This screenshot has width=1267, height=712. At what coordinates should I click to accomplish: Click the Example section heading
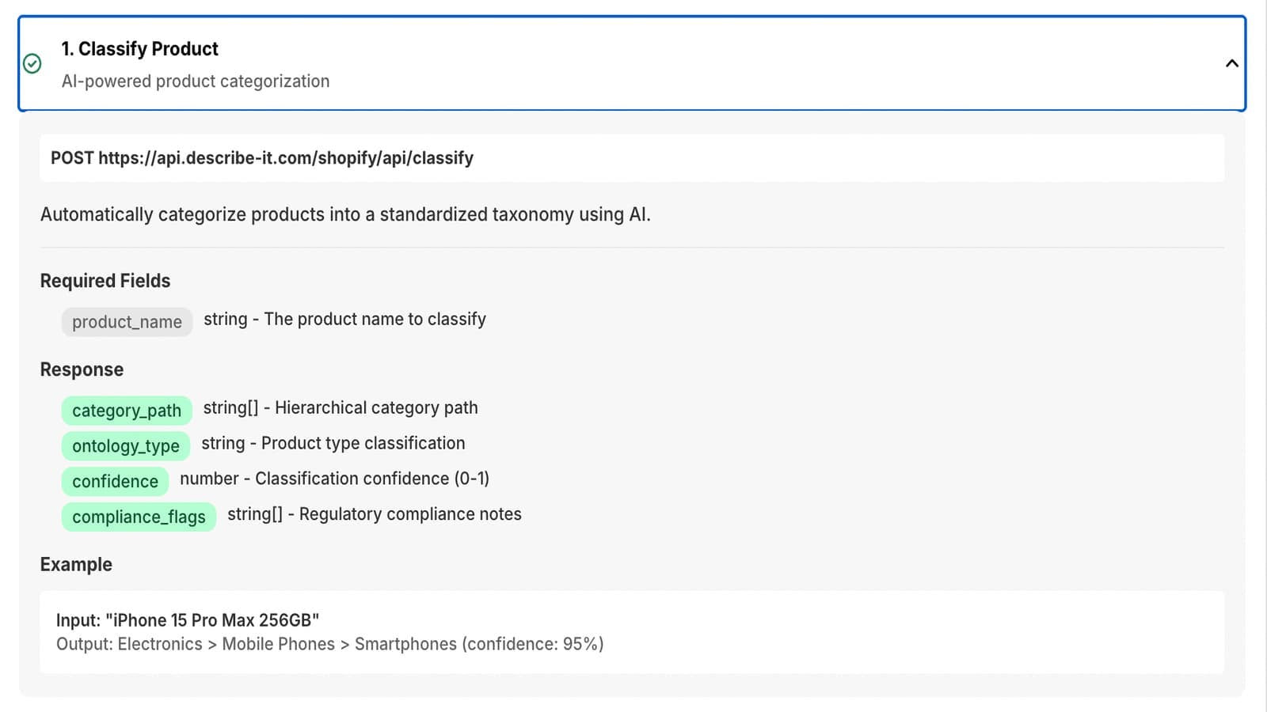[x=76, y=564]
